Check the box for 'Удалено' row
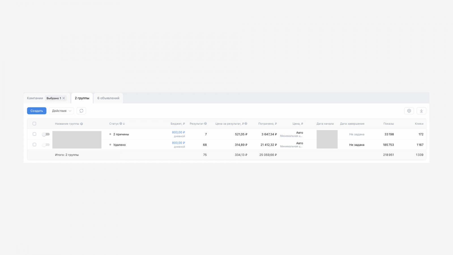Screen dimensions: 453x255 coord(34,144)
